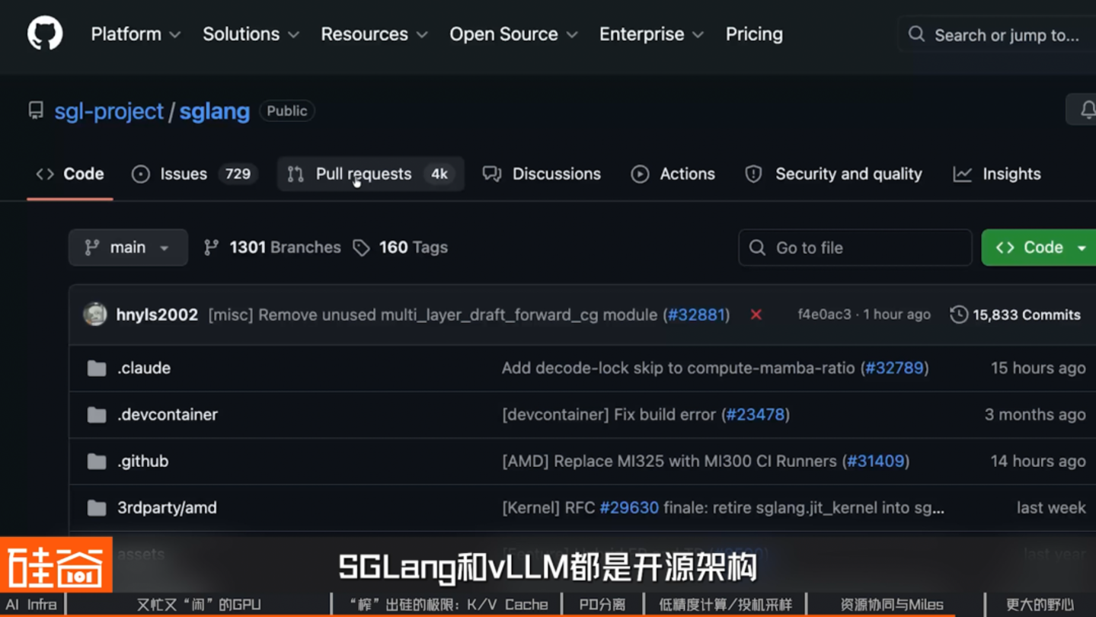The image size is (1096, 617).
Task: Open '[devcontainer] Fix build error' commit
Action: pos(609,414)
